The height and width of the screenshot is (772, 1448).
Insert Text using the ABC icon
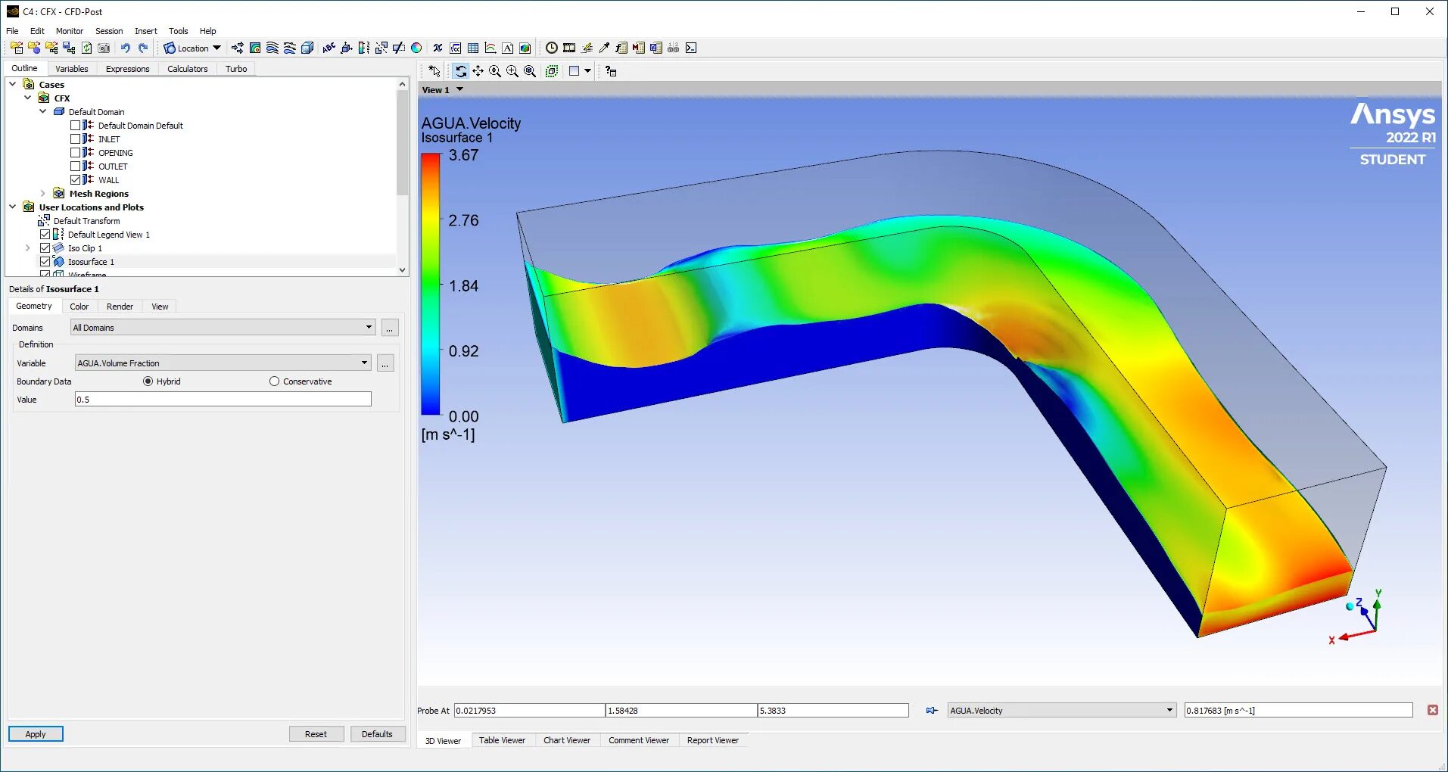(329, 48)
